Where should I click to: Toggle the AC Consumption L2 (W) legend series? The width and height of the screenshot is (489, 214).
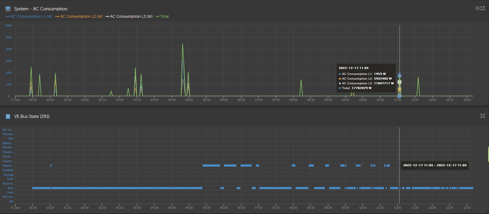coord(79,17)
